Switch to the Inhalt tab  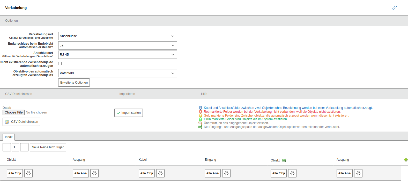click(9, 137)
